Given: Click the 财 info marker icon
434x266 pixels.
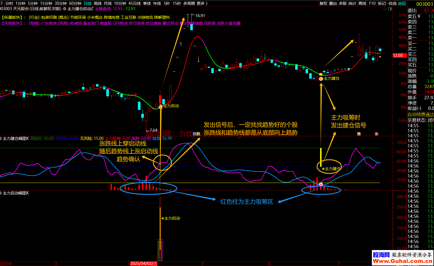Looking at the screenshot, I should click(194, 134).
